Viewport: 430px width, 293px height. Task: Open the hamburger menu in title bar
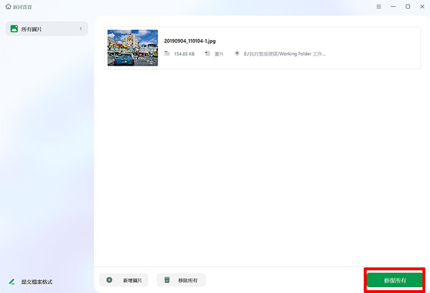click(379, 6)
